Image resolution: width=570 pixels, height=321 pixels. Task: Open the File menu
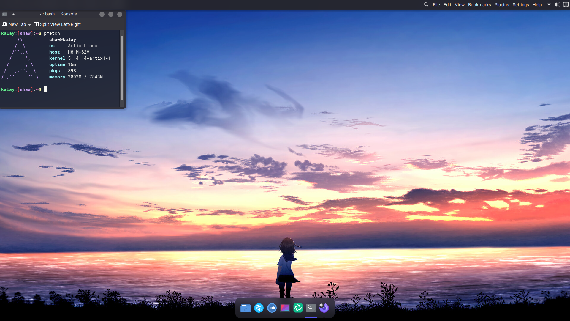click(436, 5)
